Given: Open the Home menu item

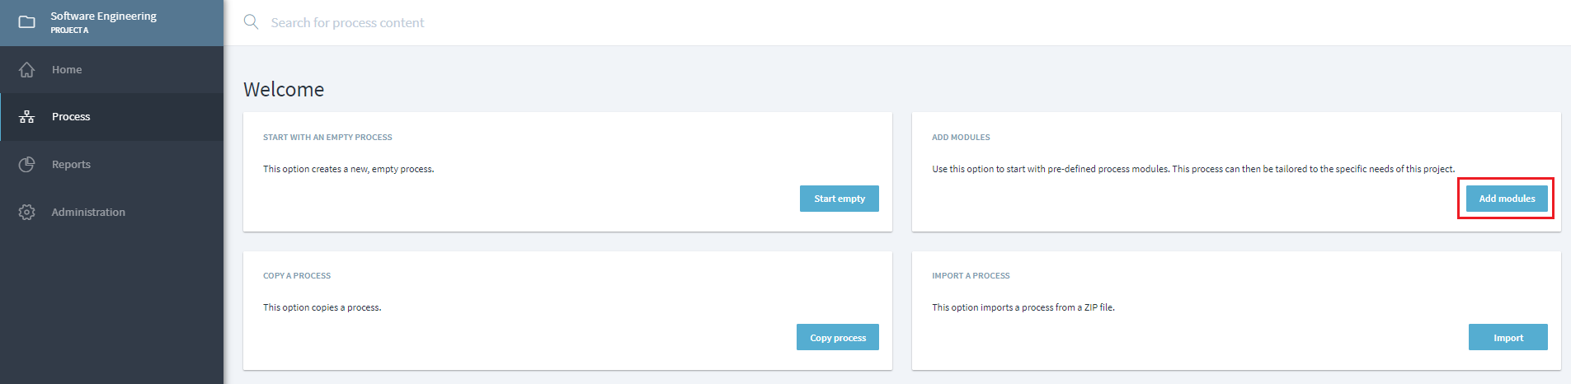Looking at the screenshot, I should (x=67, y=70).
